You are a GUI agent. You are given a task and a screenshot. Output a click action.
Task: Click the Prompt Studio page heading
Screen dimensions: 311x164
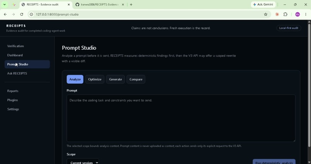click(79, 48)
